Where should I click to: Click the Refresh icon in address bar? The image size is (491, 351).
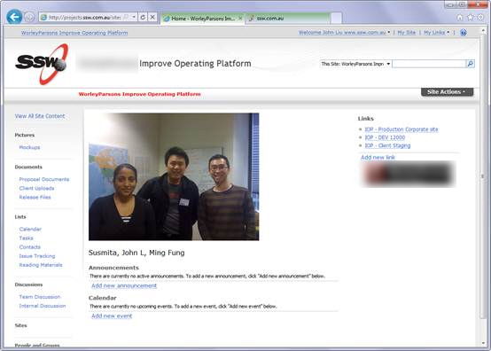pyautogui.click(x=143, y=17)
